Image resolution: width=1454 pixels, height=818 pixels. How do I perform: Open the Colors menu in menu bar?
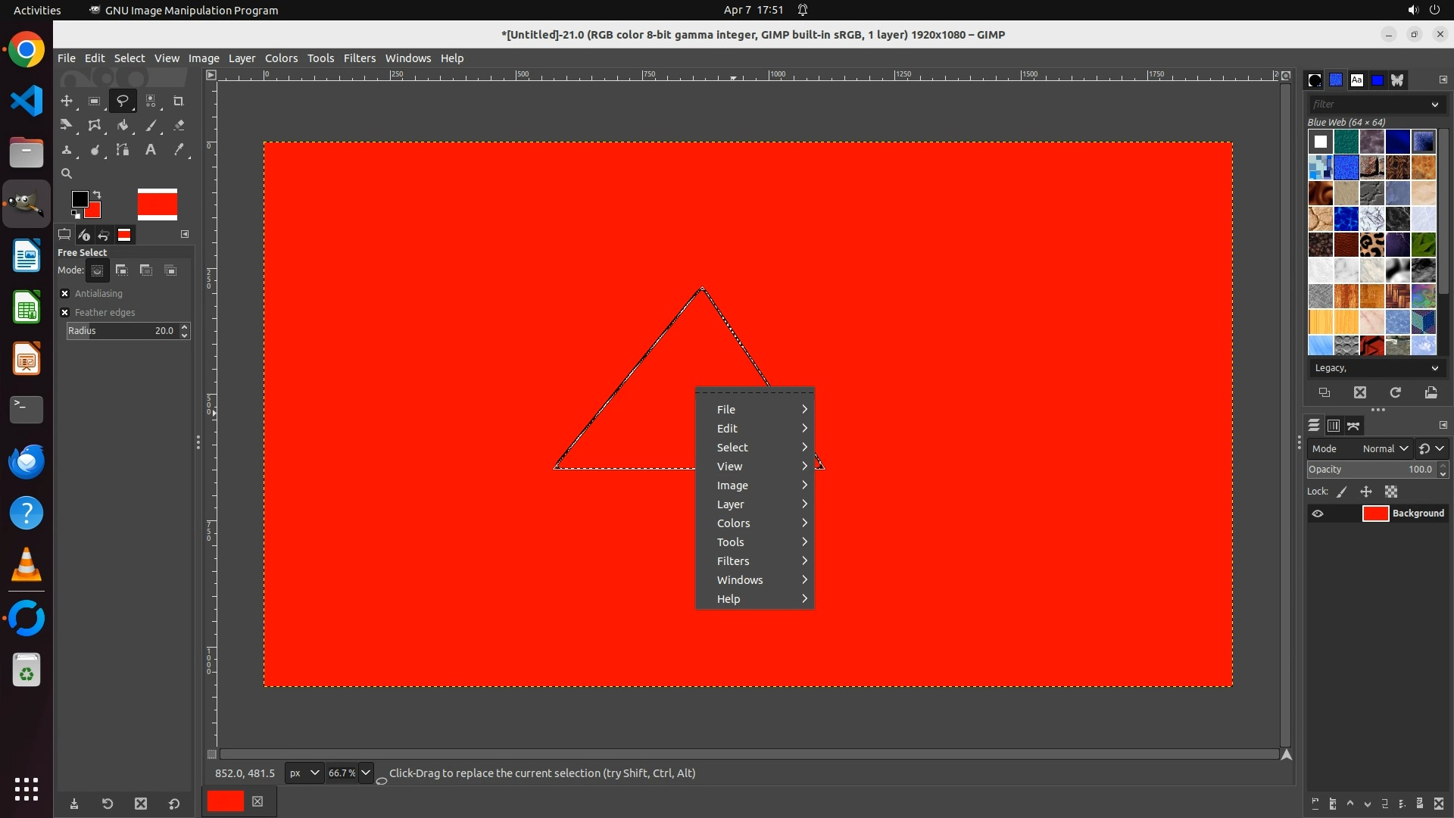coord(281,58)
